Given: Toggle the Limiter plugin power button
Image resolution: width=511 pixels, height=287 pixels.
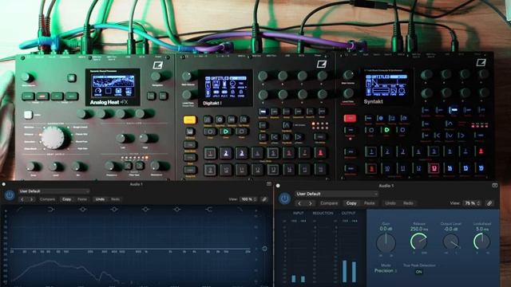Looking at the screenshot, I should pos(284,199).
